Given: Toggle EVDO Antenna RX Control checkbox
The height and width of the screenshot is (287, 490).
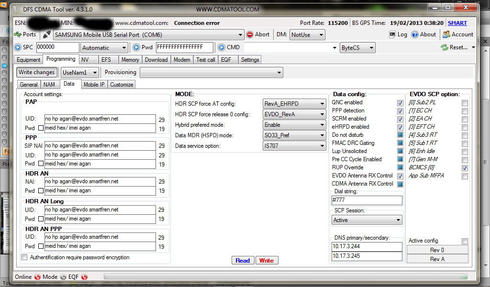Looking at the screenshot, I should pyautogui.click(x=400, y=176).
